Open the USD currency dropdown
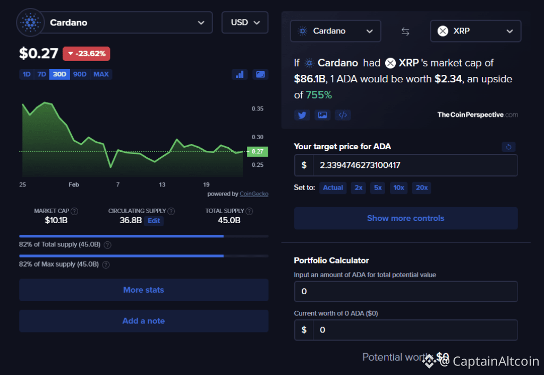Viewport: 544px width, 375px height. 245,22
